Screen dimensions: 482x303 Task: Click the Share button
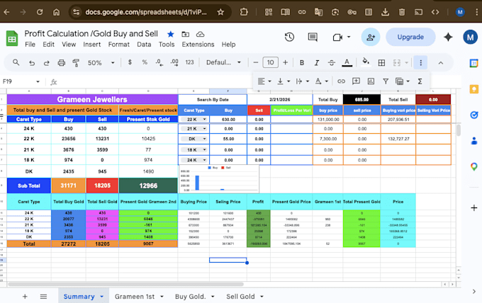[371, 37]
